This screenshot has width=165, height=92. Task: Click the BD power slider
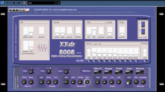(42, 31)
